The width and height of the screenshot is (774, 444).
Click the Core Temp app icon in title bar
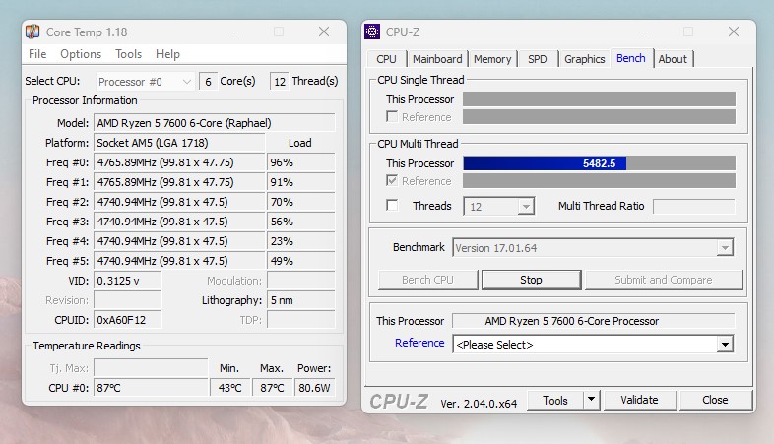[x=32, y=32]
